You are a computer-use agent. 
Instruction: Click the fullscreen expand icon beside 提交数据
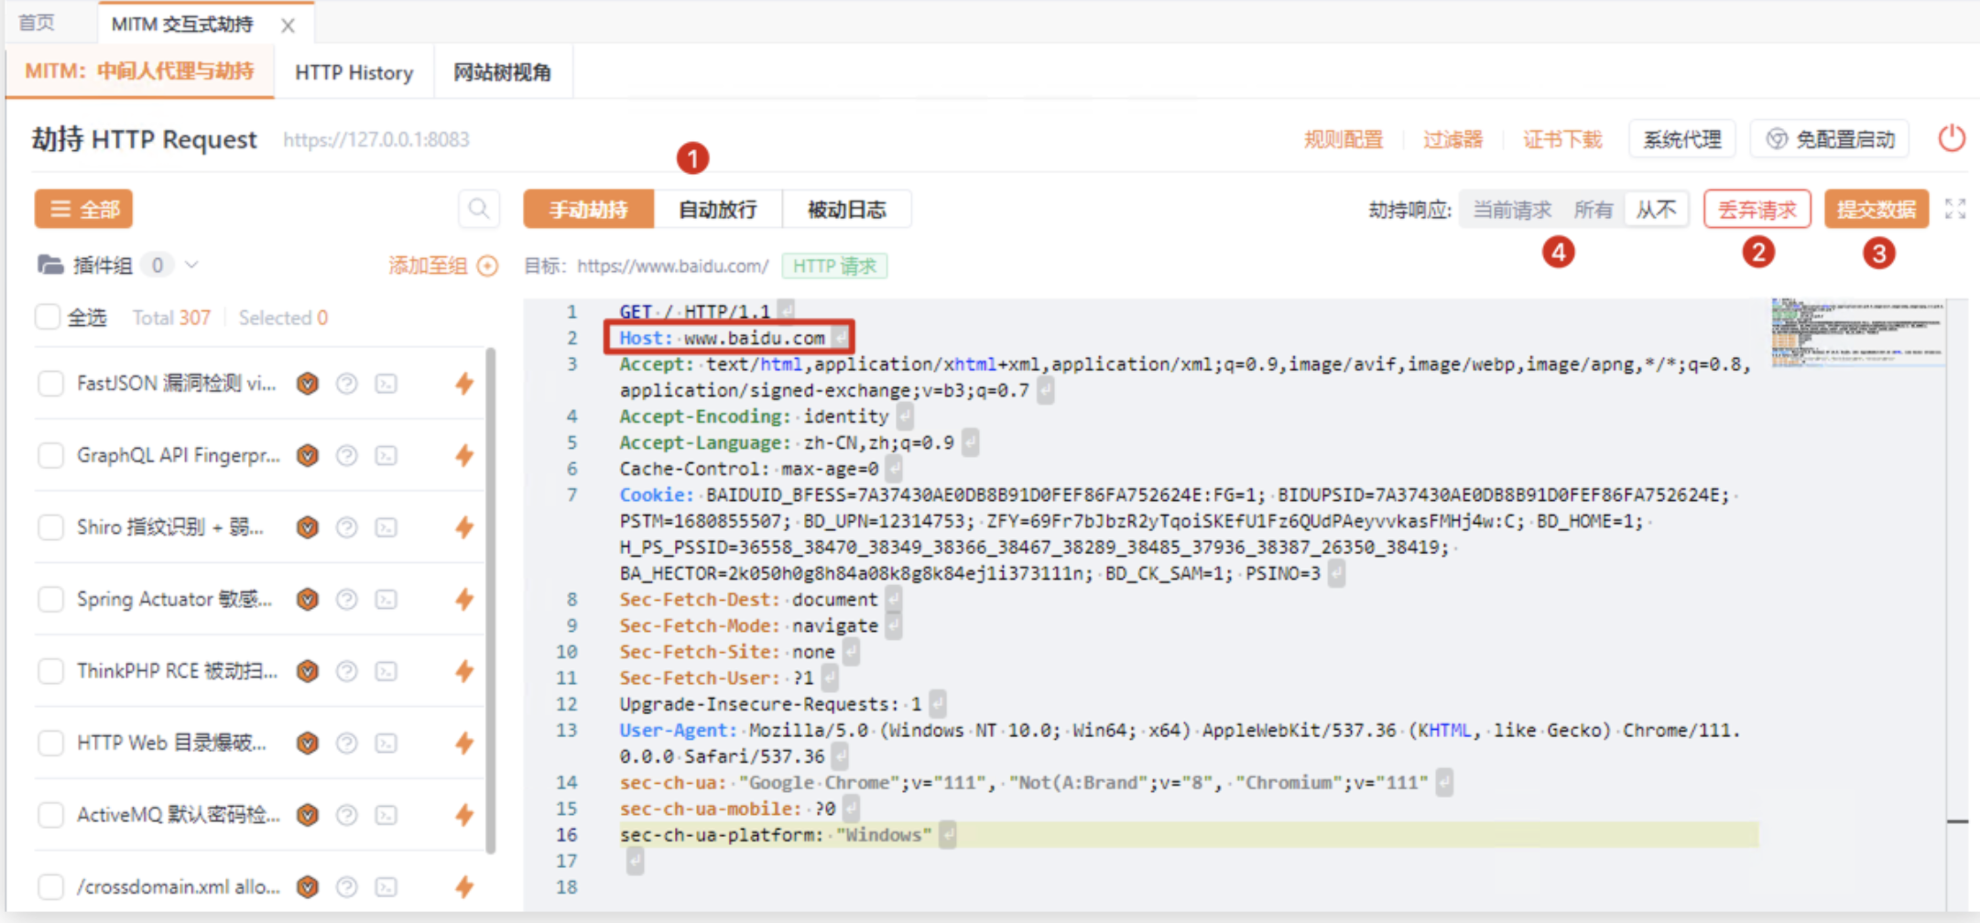pos(1954,210)
